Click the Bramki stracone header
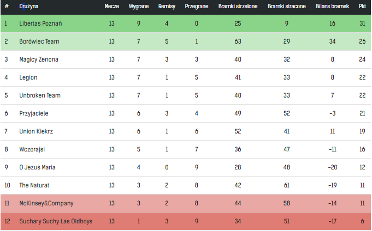 pos(287,7)
